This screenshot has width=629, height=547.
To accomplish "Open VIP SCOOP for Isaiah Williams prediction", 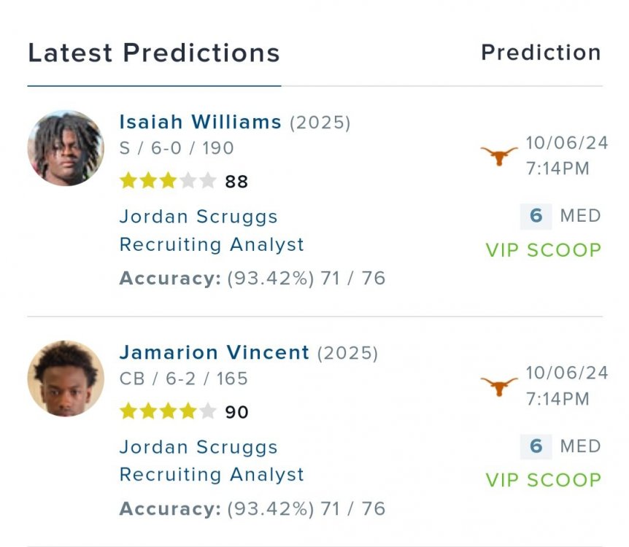I will (x=544, y=249).
